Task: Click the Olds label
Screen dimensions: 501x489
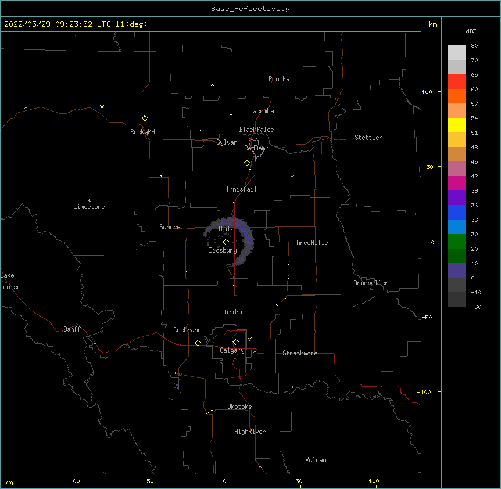Action: [x=226, y=229]
